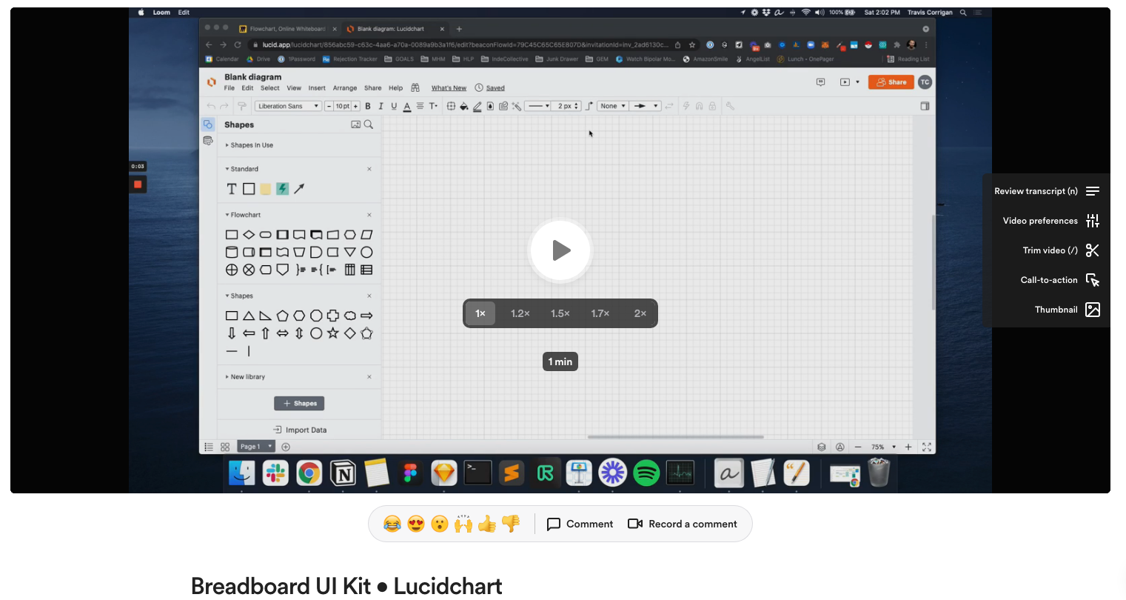Screen dimensions: 1126x600
Task: Set playback speed to 1.2×
Action: coord(520,313)
